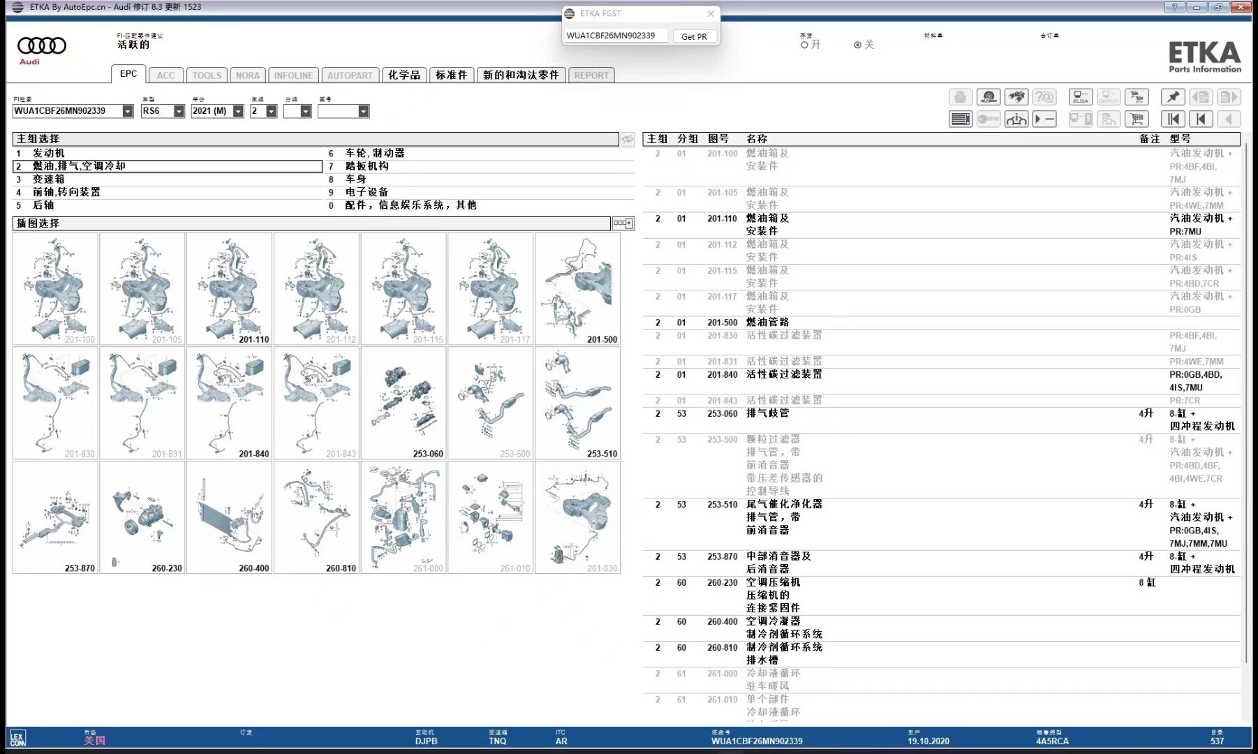Open the TOOLS tab
This screenshot has width=1258, height=754.
click(x=207, y=75)
